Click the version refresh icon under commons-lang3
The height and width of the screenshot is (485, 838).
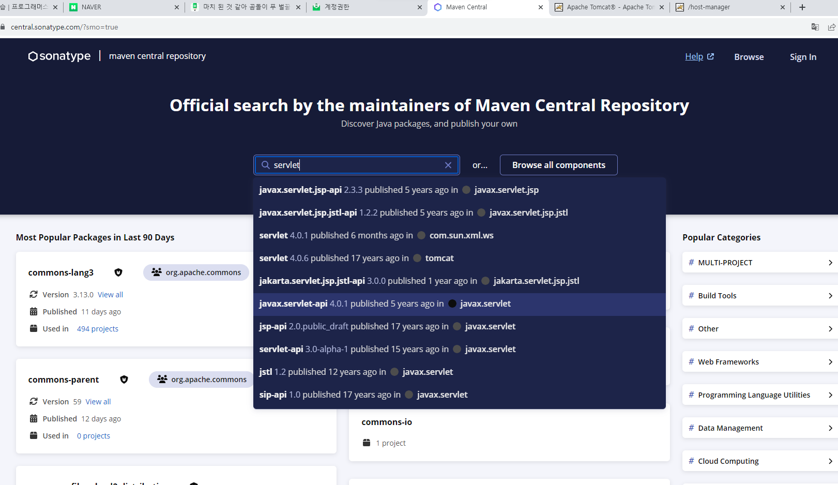tap(34, 294)
